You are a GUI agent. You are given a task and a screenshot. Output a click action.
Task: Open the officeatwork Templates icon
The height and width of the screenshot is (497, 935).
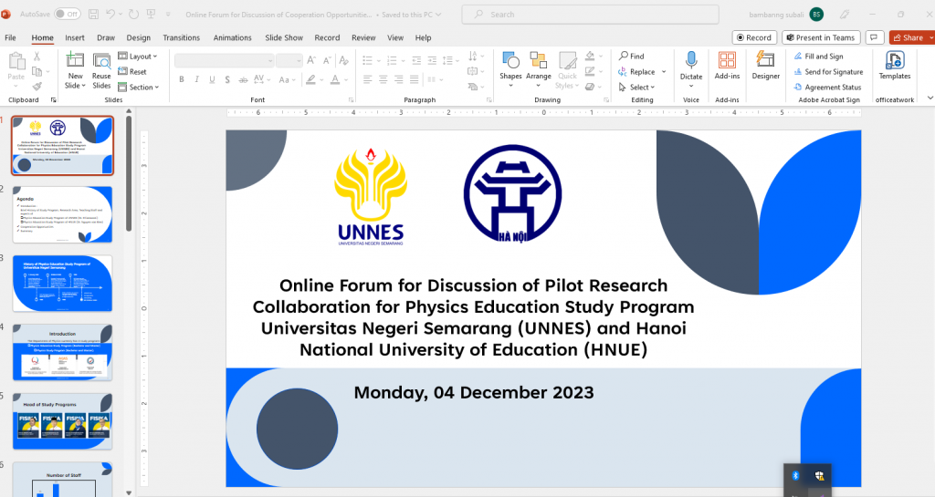[x=894, y=61]
